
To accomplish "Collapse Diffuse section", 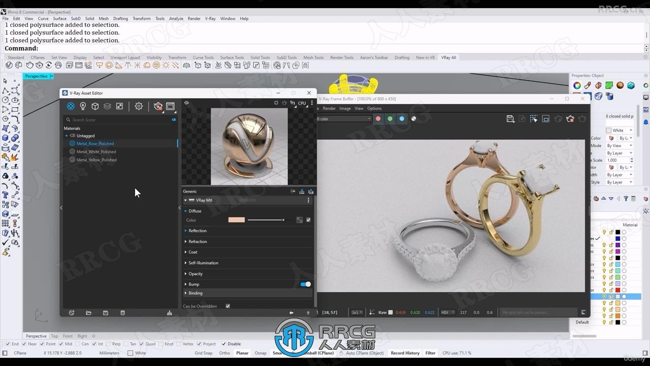I will coord(185,211).
